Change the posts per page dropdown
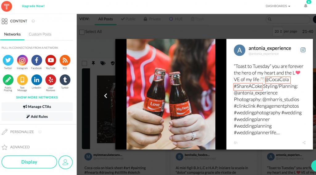 (x=278, y=32)
